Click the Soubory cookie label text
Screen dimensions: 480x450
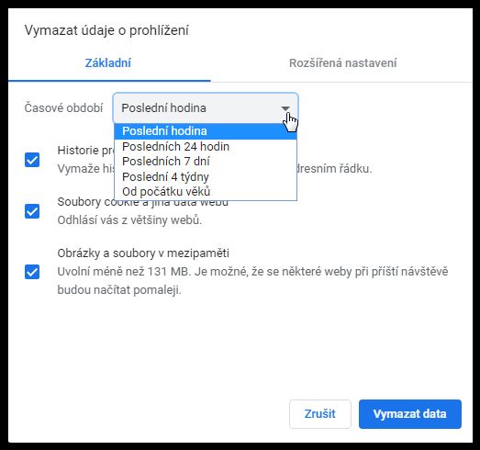[142, 202]
